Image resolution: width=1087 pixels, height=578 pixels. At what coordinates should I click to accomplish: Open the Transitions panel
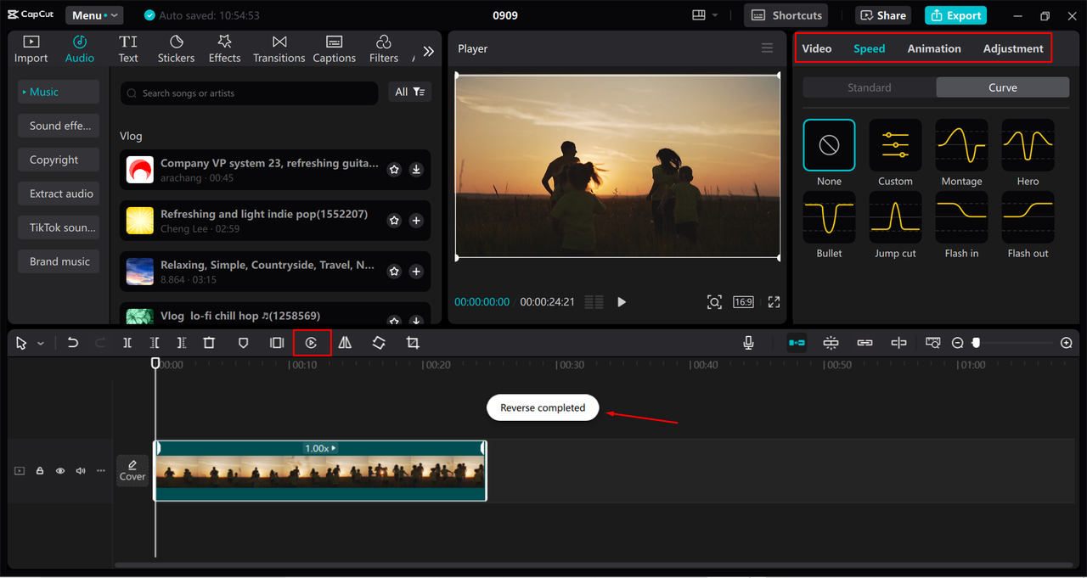279,48
